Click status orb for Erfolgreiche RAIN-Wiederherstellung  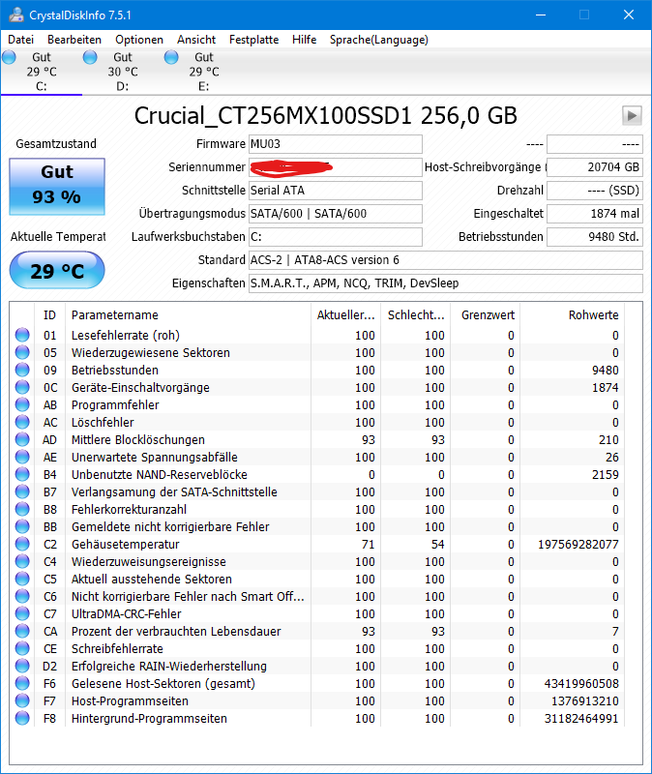click(22, 666)
